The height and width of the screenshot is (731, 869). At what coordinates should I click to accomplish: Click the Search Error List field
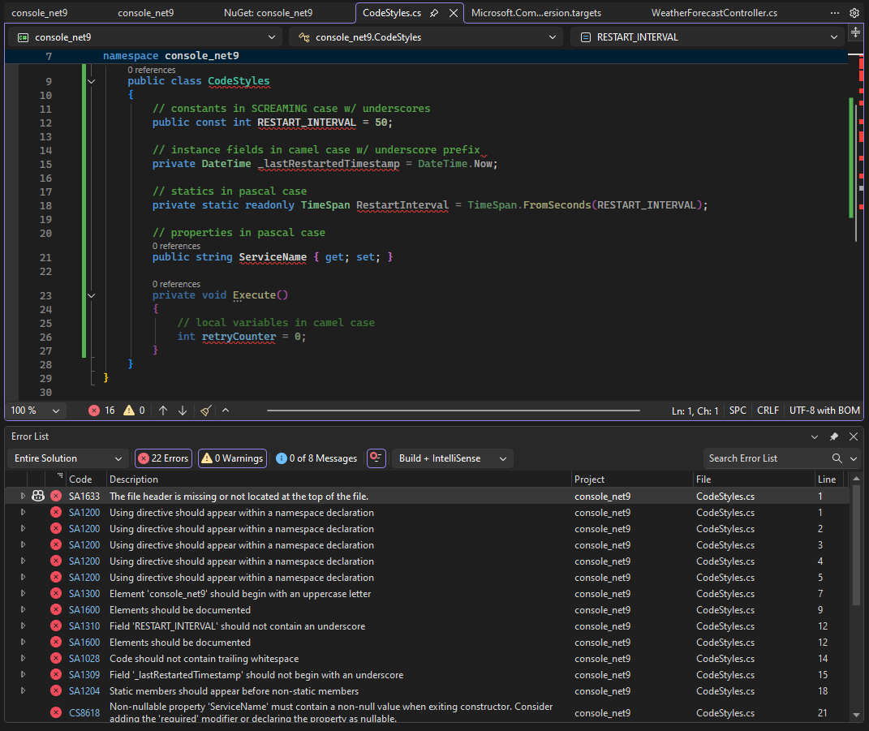click(767, 458)
